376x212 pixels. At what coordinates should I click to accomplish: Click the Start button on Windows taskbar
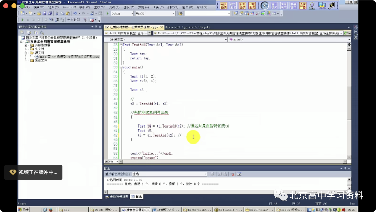(x=24, y=210)
